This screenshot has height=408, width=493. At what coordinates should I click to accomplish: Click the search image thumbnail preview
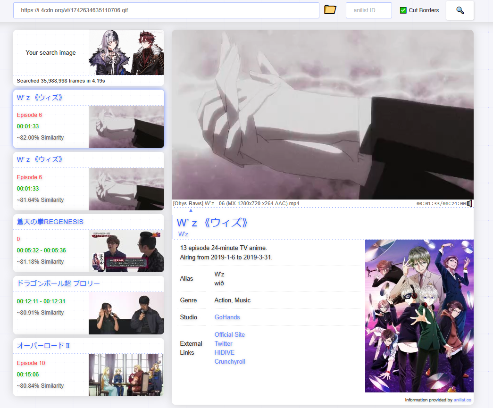[126, 52]
